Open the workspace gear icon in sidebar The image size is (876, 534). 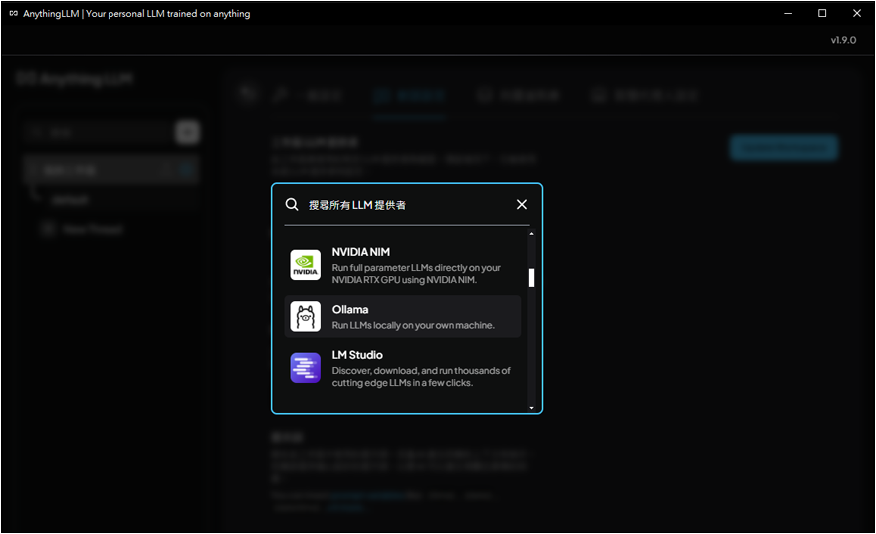(x=186, y=170)
